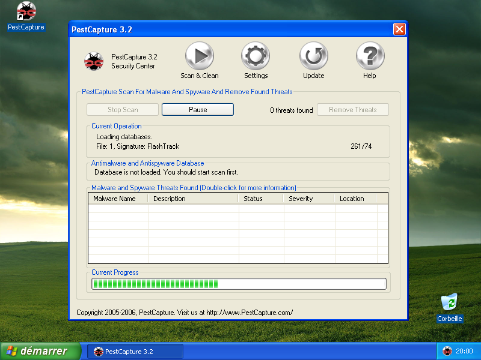Click the taskbar clock showing 20:00
This screenshot has width=481, height=360.
coord(464,351)
